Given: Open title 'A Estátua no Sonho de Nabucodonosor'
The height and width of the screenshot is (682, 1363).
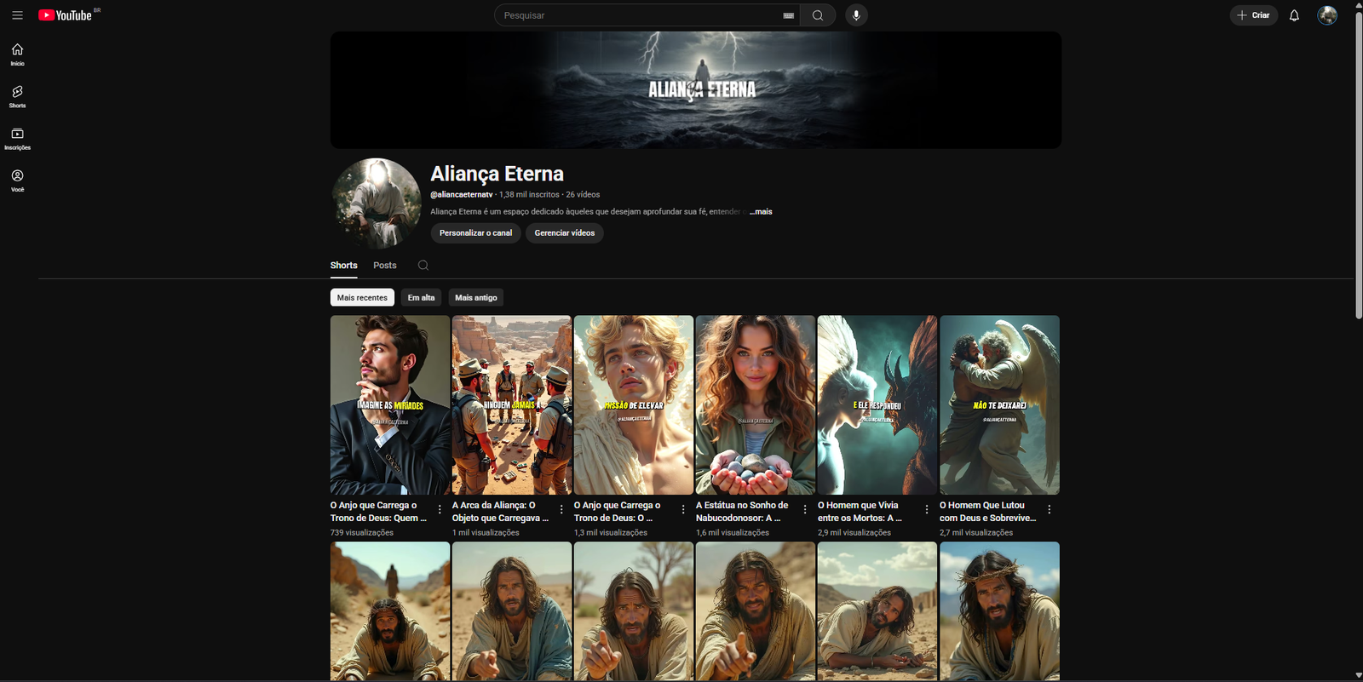Looking at the screenshot, I should [742, 512].
